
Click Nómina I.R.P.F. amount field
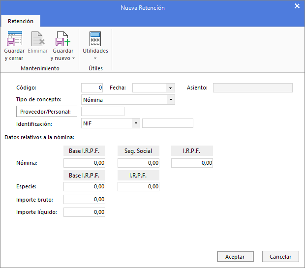[192, 163]
